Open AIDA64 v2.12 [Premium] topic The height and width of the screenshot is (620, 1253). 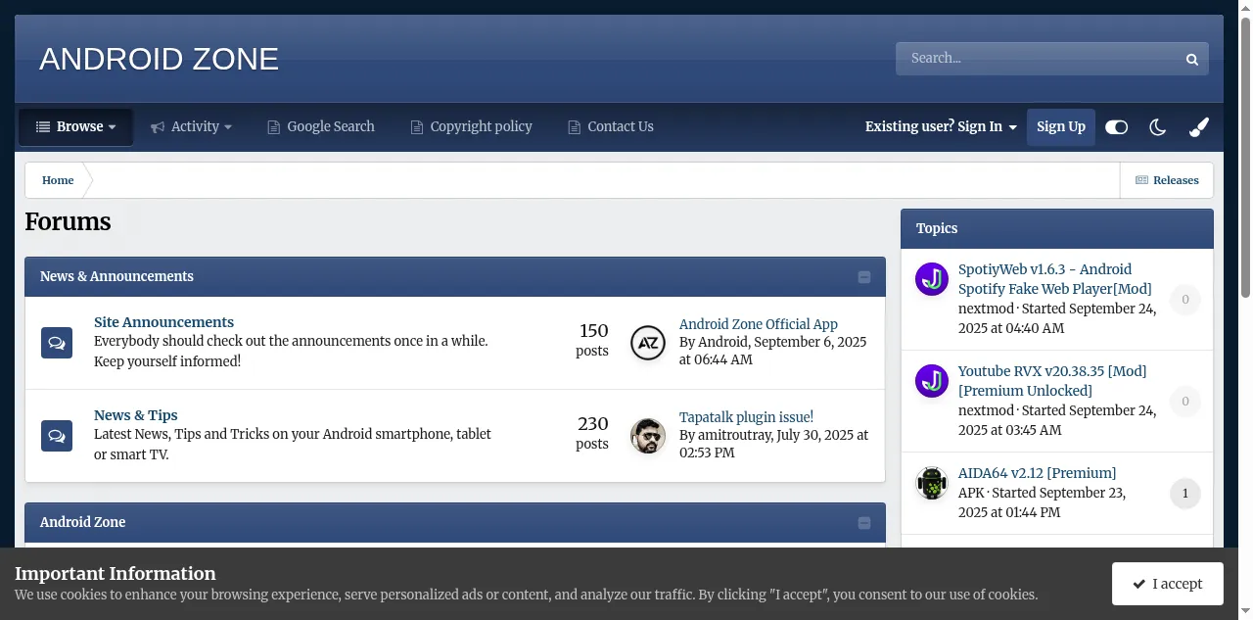click(1037, 473)
